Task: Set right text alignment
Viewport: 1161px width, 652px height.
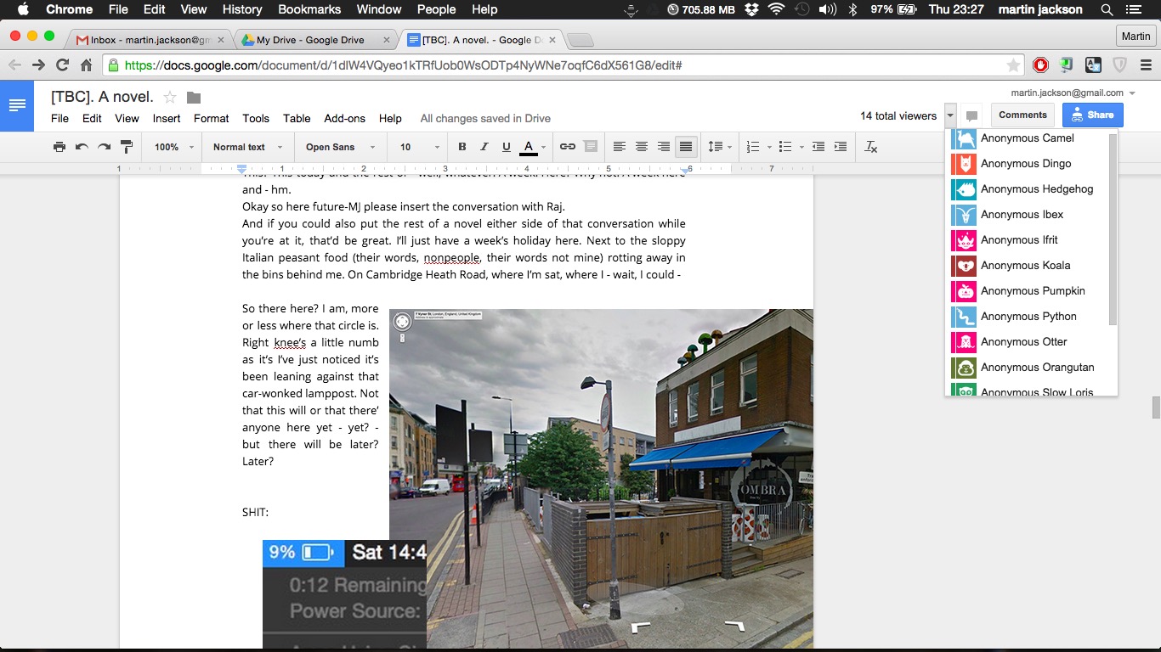Action: [664, 147]
